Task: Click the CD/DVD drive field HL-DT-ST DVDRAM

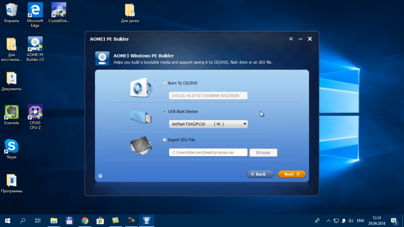Action: point(208,96)
